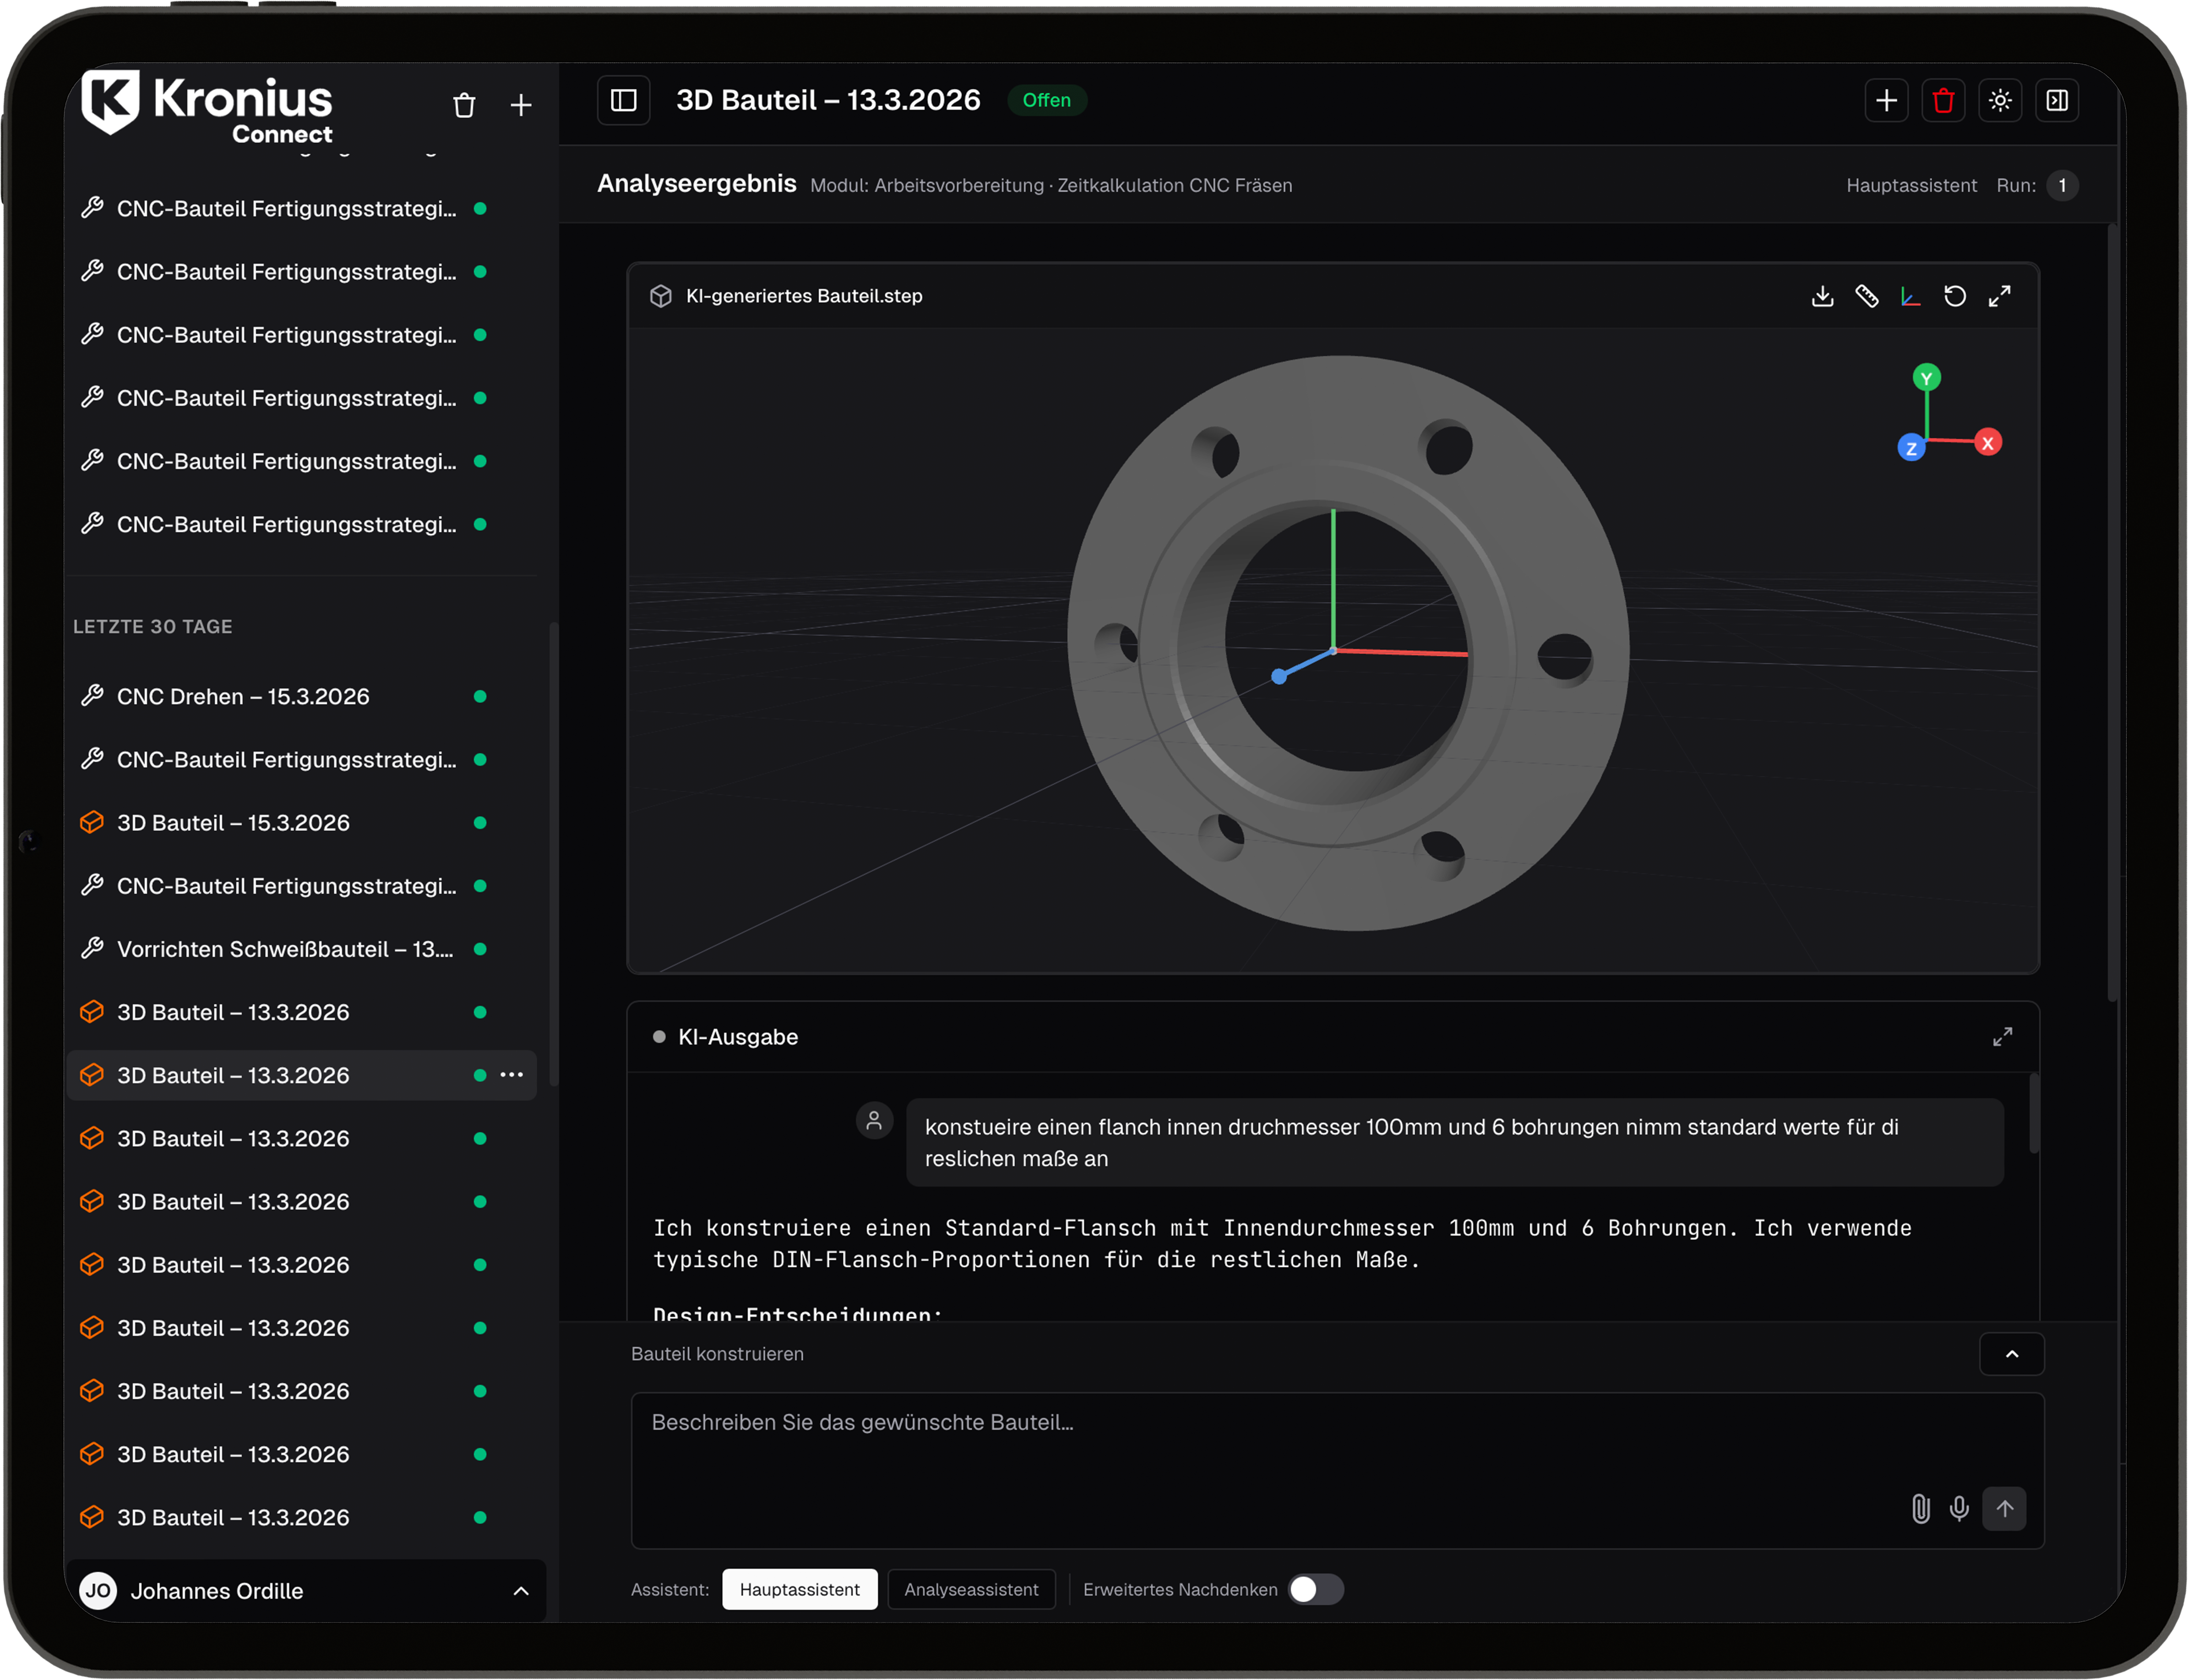Screen dimensions: 2188x1680
Task: Download the KI-generiertes Bauteil.step file
Action: 1822,296
